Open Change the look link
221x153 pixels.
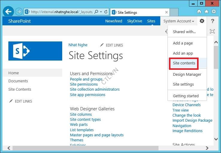(x=187, y=115)
